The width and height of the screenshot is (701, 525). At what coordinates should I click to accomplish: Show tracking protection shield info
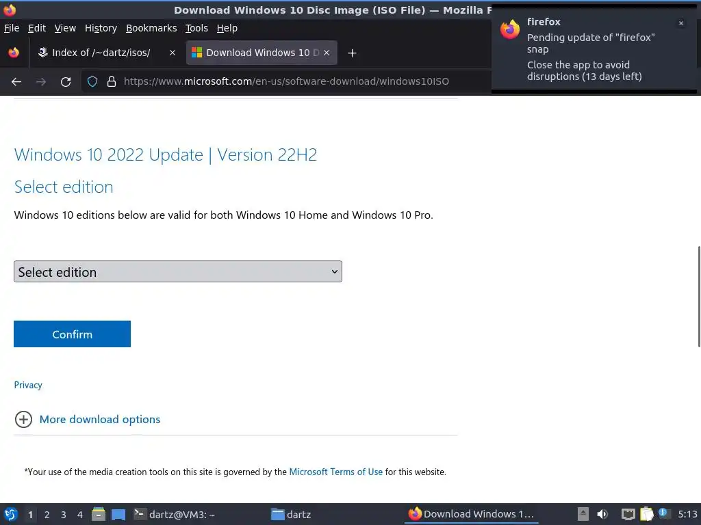[92, 82]
